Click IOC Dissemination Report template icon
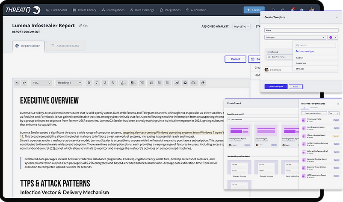This screenshot has height=202, width=343. click(304, 176)
